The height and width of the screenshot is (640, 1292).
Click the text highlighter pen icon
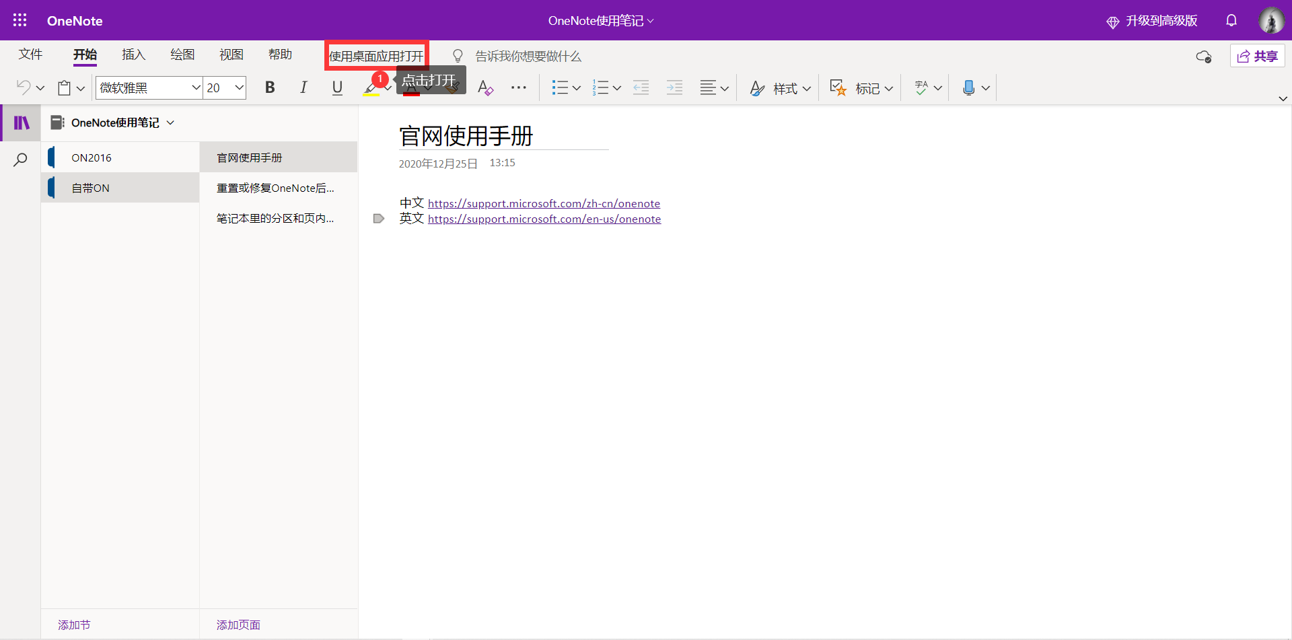coord(371,87)
